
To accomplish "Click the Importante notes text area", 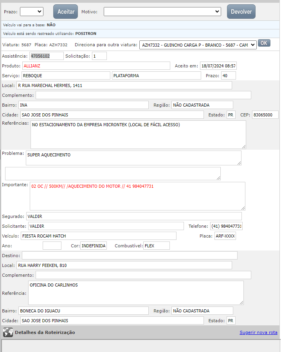I will click(137, 196).
